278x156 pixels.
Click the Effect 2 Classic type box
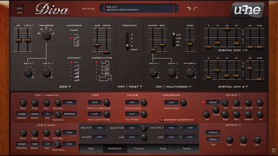coord(213,139)
